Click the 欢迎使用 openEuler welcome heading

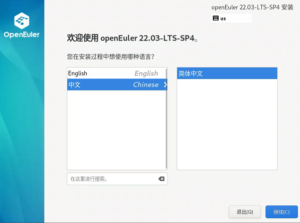tap(132, 38)
